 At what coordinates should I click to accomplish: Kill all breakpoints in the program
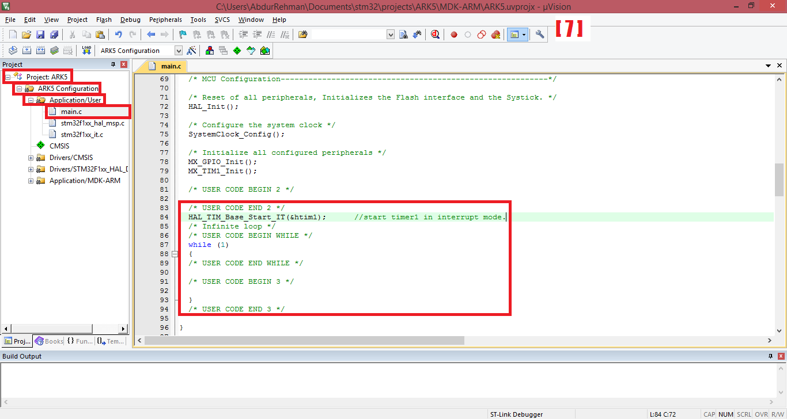click(x=495, y=35)
